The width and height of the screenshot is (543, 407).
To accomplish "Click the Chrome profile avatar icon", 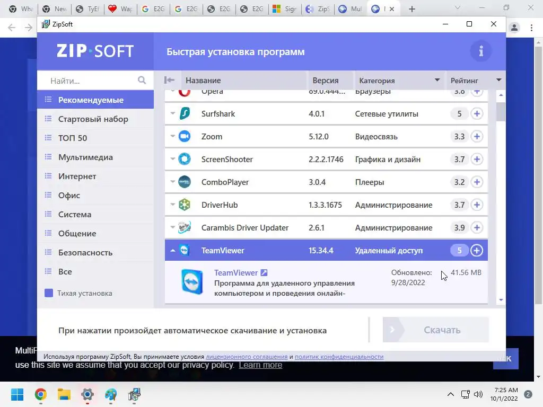I will click(x=514, y=28).
